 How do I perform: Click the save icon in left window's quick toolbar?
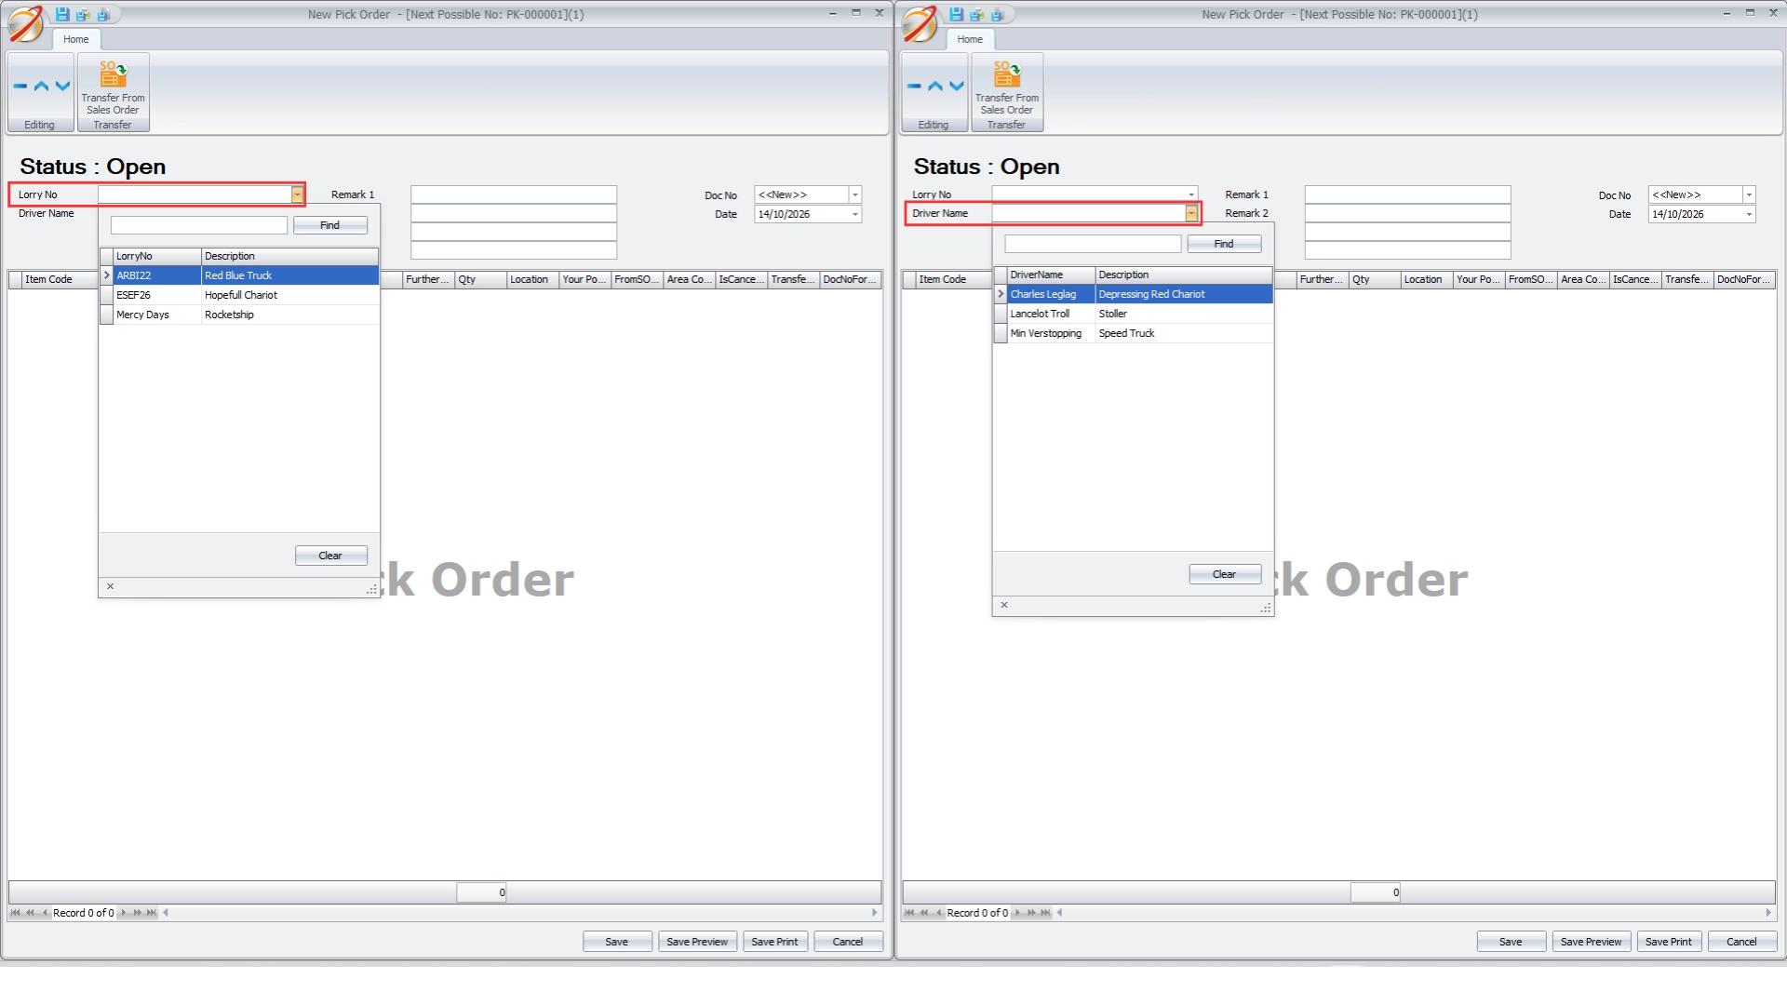(62, 14)
